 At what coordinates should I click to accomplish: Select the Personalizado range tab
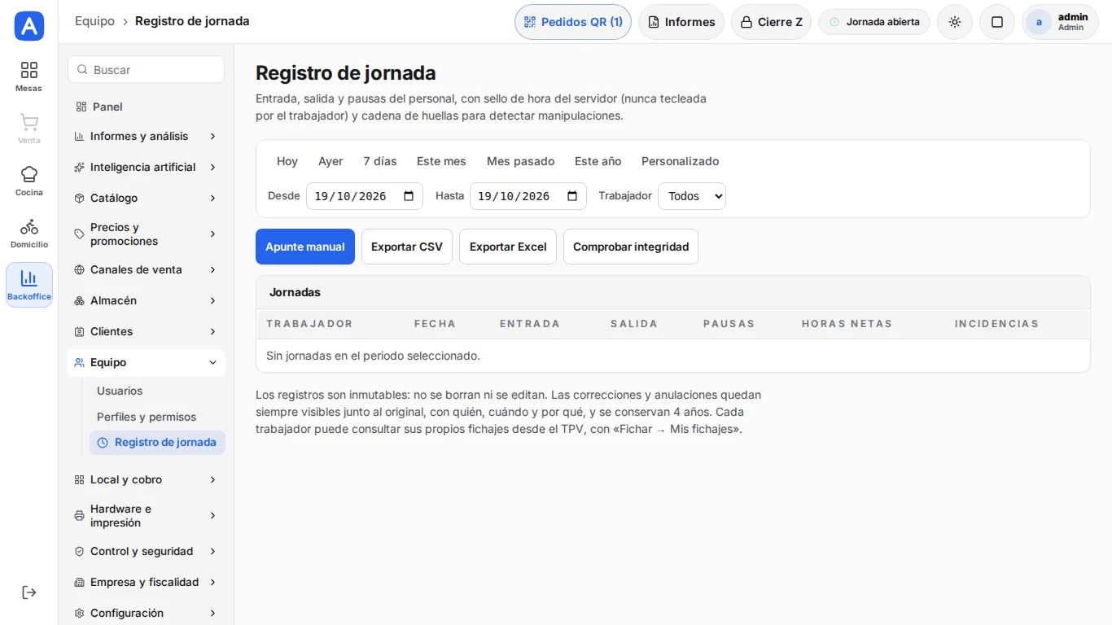pyautogui.click(x=681, y=161)
